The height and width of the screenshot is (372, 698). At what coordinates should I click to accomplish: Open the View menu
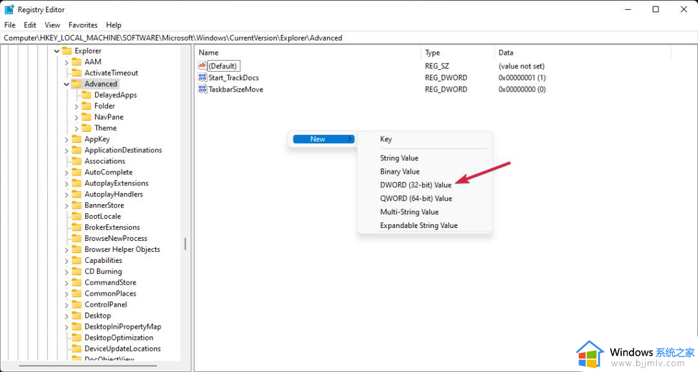[x=52, y=25]
